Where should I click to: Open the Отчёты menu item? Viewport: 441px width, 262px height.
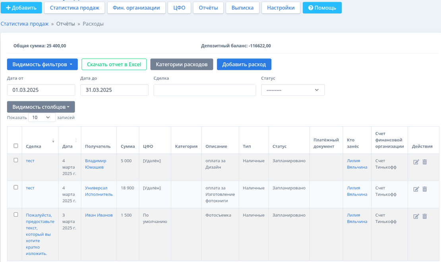tap(208, 8)
